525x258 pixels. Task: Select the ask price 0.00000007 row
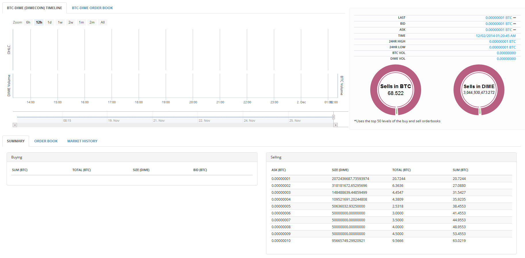coord(392,220)
